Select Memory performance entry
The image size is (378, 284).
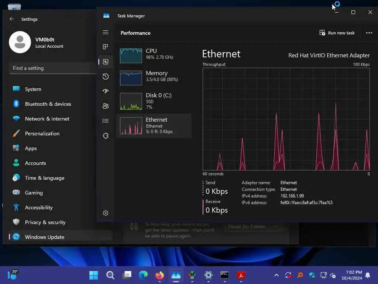tap(154, 78)
